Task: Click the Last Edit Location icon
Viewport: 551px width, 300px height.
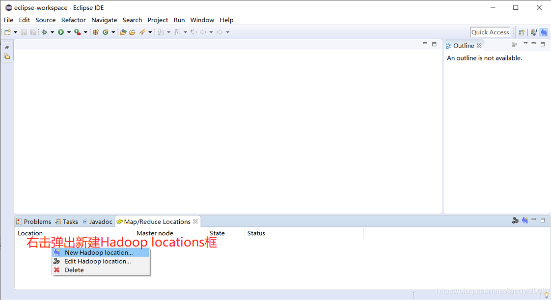Action: 193,32
